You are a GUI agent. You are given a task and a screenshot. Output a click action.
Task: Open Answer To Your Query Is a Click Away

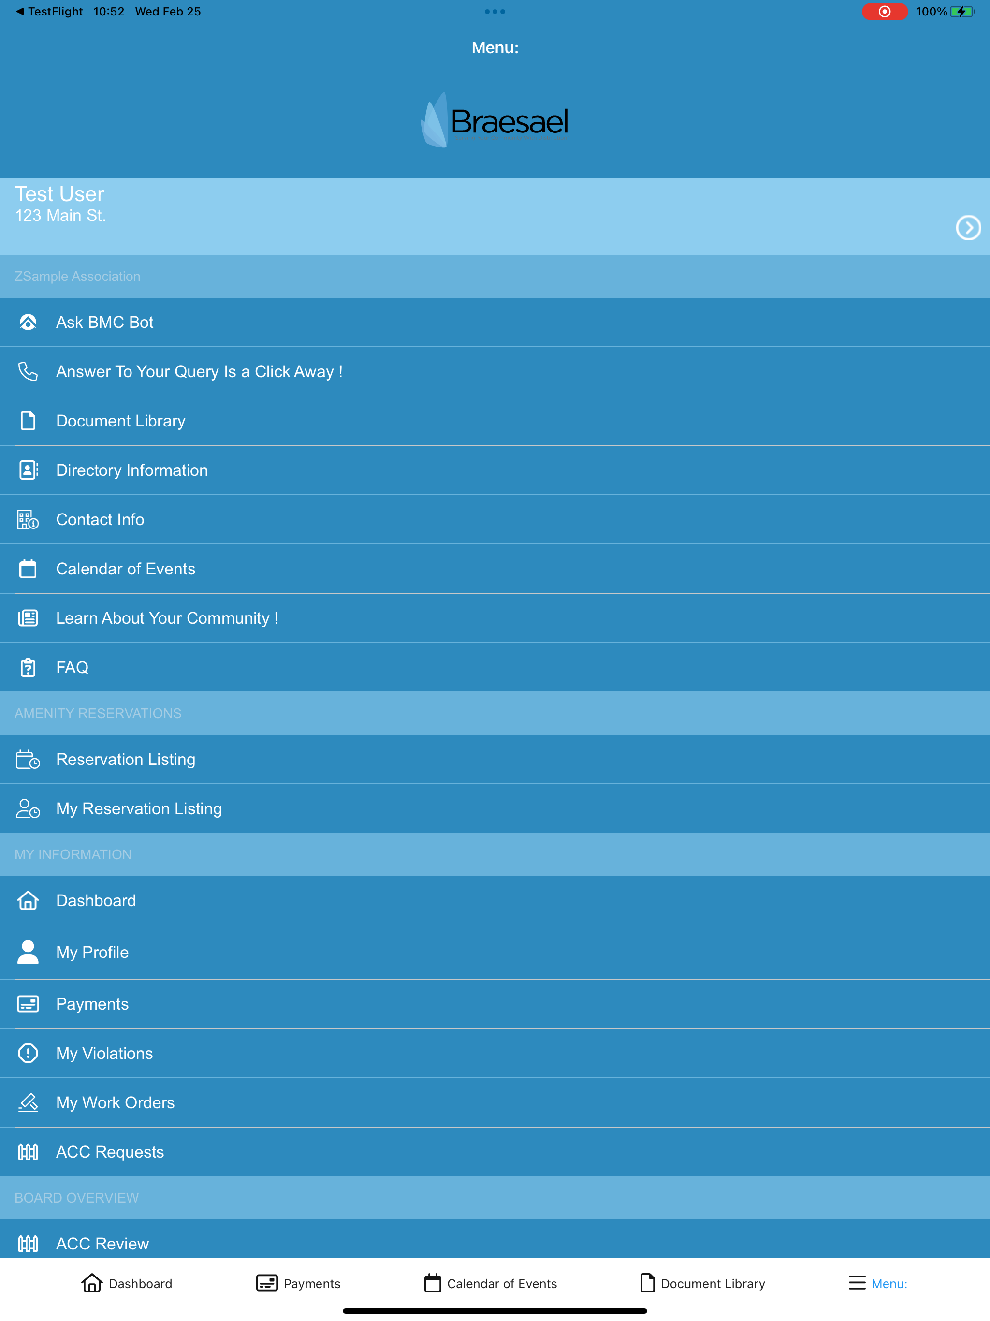click(495, 371)
